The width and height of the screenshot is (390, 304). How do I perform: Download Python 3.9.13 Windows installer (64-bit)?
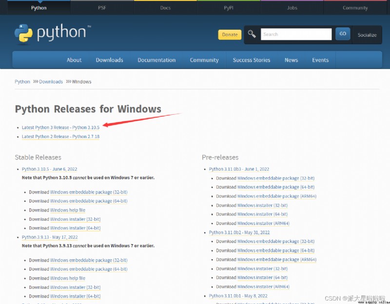coord(76,296)
